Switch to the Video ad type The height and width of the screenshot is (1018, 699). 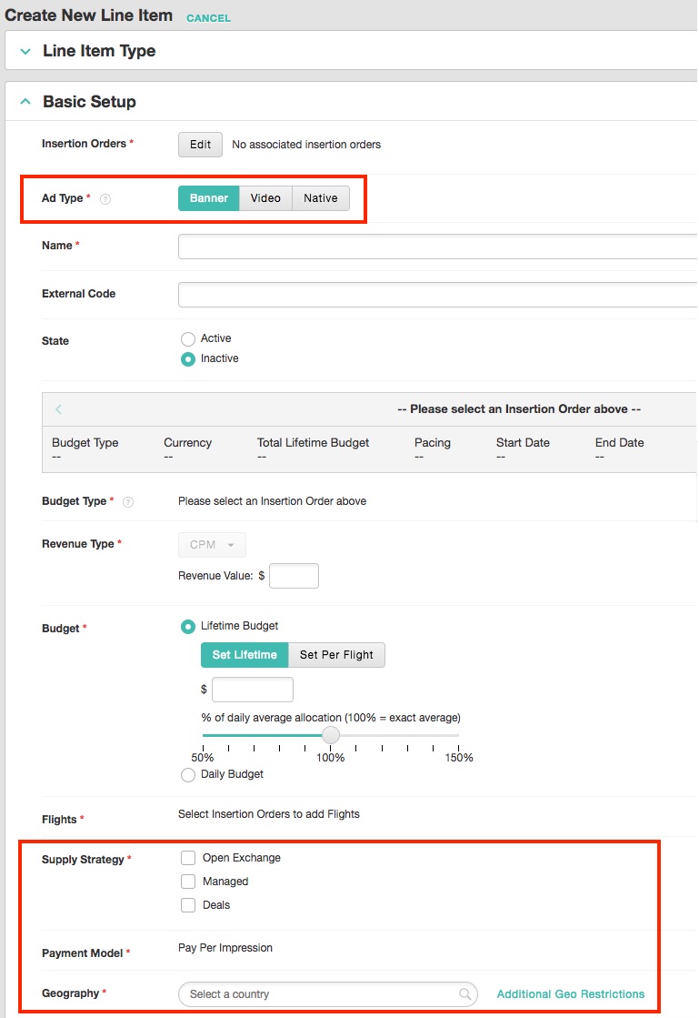coord(265,197)
